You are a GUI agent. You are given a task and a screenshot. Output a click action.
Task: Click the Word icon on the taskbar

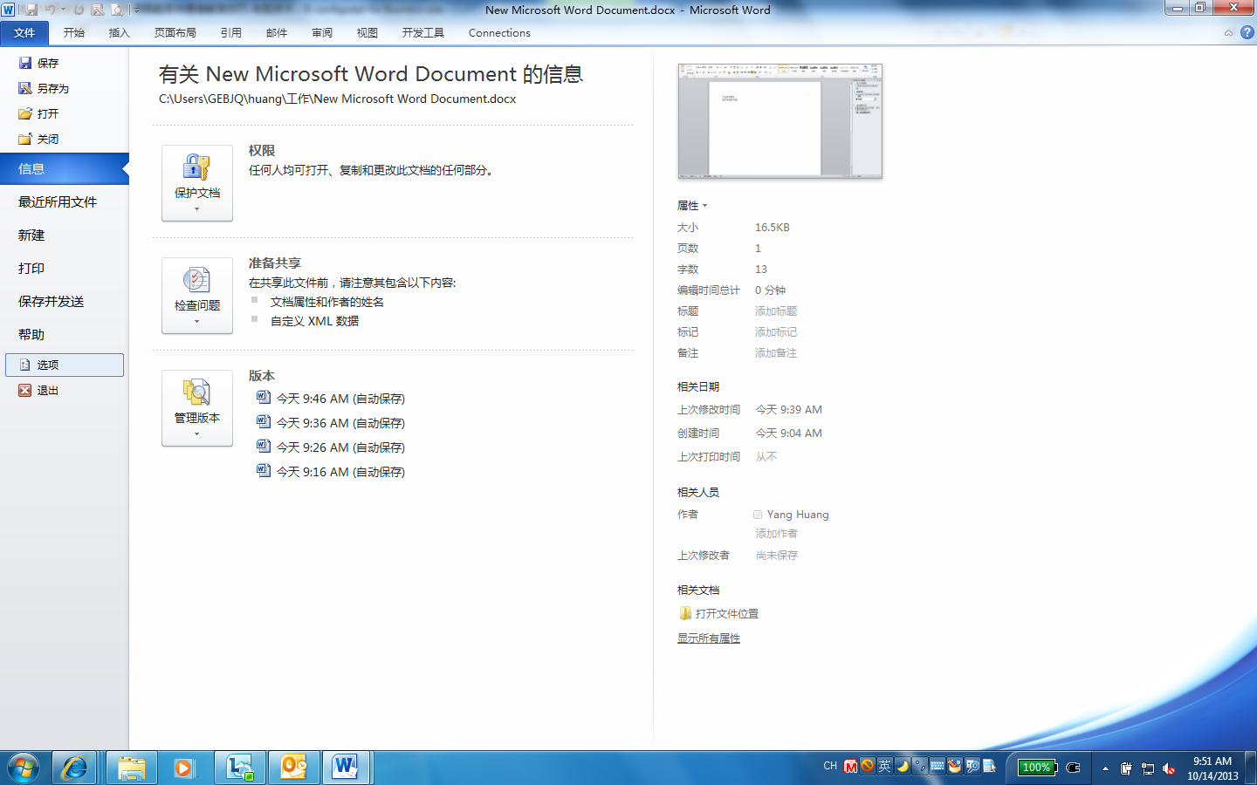(x=347, y=768)
